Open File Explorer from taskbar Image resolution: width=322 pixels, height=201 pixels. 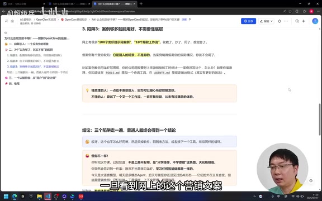click(40, 197)
